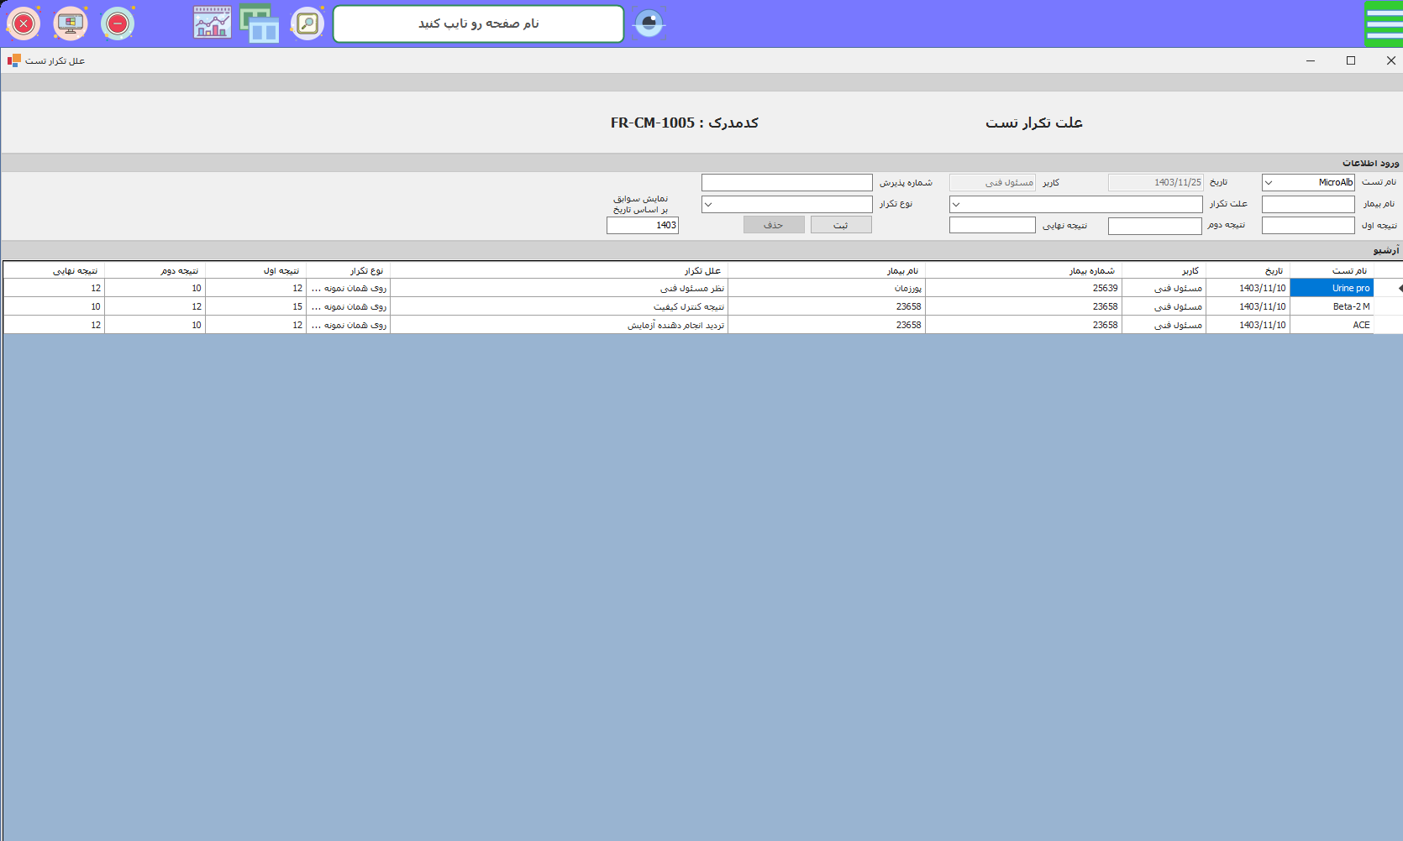Viewport: 1403px width, 841px height.
Task: Click the admission number (شماره پذیرش) field
Action: tap(786, 182)
